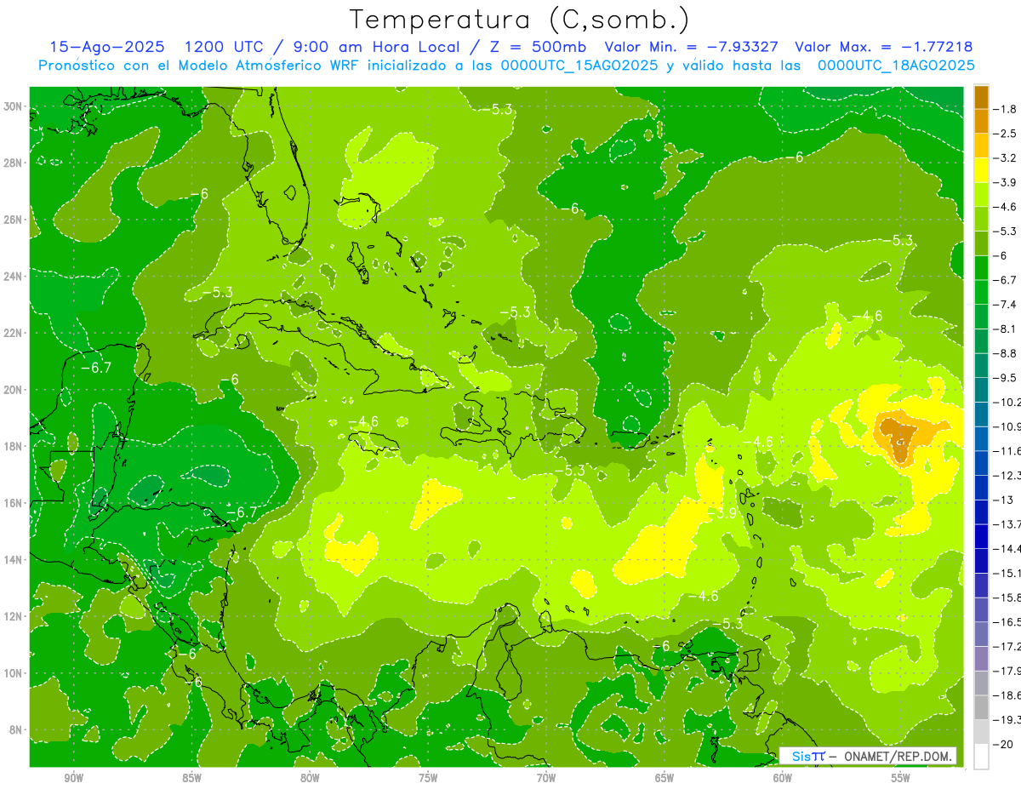Click the '55W' longitude axis label

(900, 778)
